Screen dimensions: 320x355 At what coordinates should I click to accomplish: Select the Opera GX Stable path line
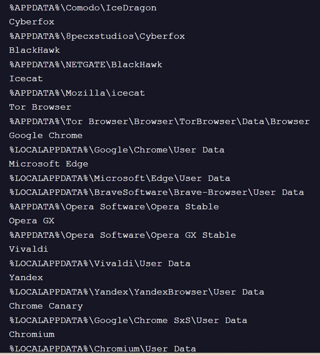(122, 235)
